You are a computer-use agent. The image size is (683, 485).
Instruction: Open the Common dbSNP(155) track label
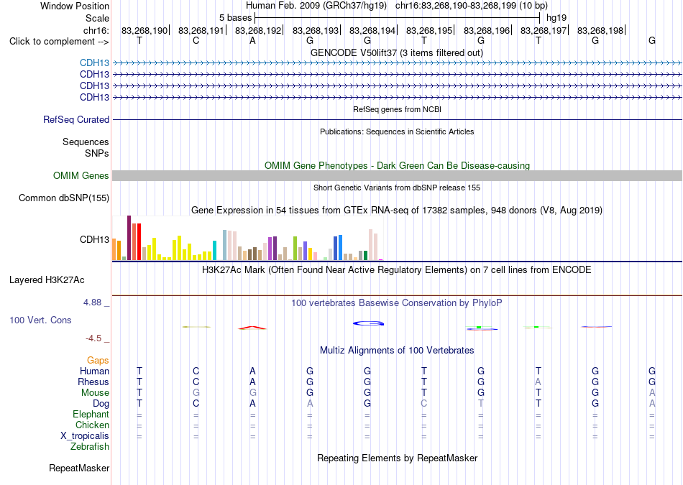click(x=64, y=198)
